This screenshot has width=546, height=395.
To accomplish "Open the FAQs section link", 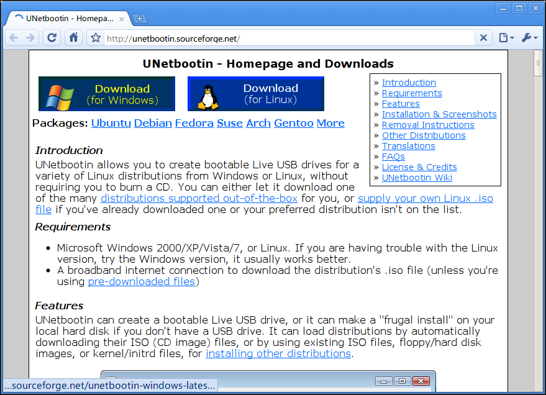I will click(393, 157).
